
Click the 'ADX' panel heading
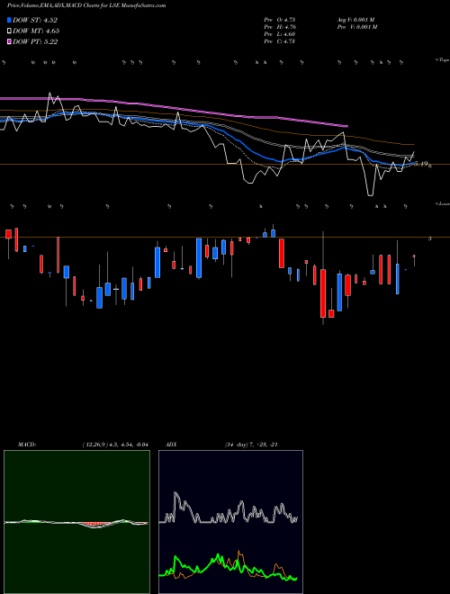tap(171, 445)
